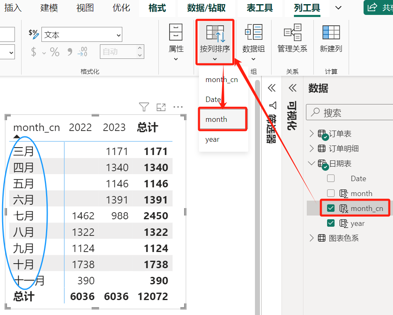The height and width of the screenshot is (315, 393).
Task: Expand the ribbon tabs overflow chevron
Action: pos(338,8)
